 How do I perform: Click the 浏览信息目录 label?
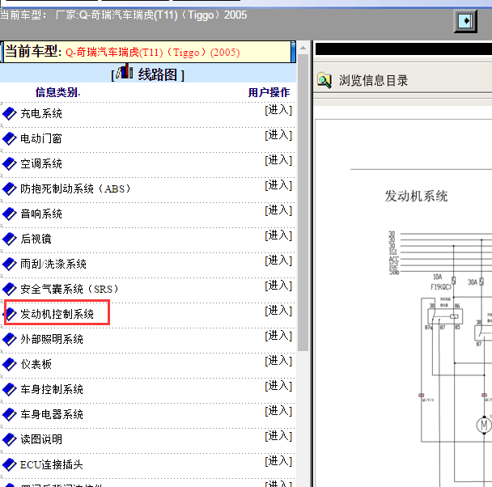pos(373,81)
